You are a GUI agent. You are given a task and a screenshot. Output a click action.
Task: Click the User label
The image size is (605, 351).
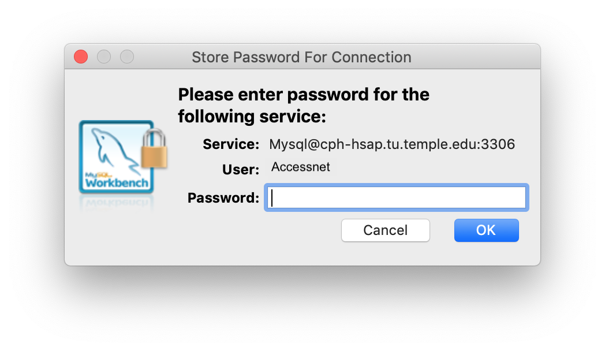(240, 169)
